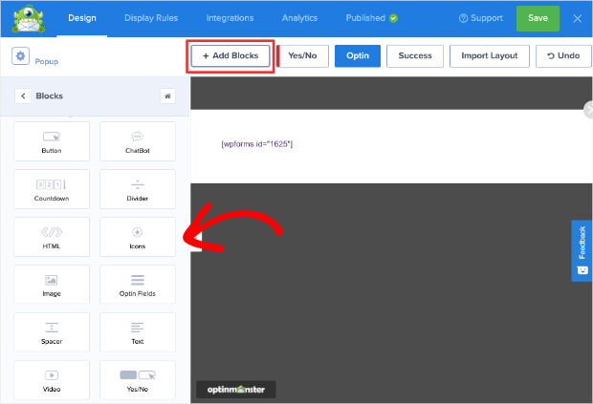593x404 pixels.
Task: Open the Support link
Action: pyautogui.click(x=481, y=18)
